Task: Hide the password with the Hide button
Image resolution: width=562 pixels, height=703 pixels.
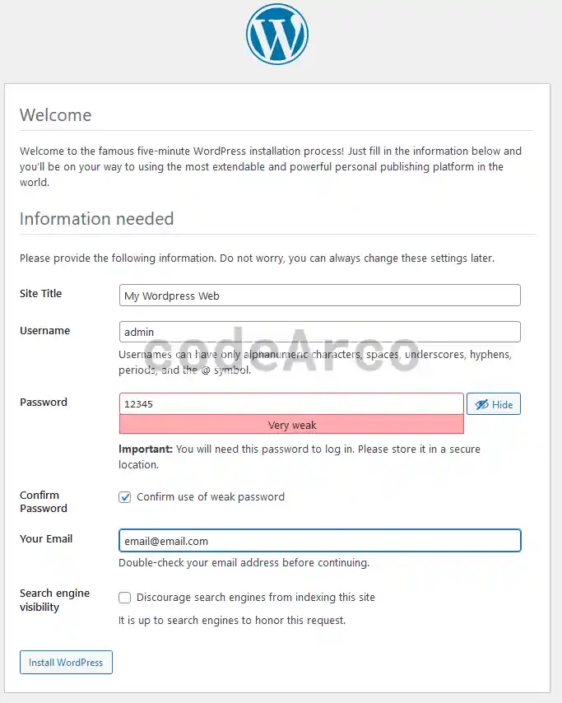Action: pyautogui.click(x=494, y=404)
